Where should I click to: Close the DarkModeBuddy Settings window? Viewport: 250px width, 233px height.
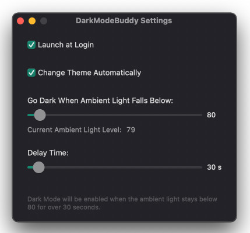(20, 21)
